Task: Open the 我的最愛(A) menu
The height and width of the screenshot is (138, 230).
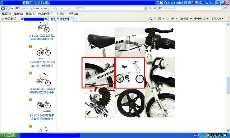Action: tap(46, 14)
